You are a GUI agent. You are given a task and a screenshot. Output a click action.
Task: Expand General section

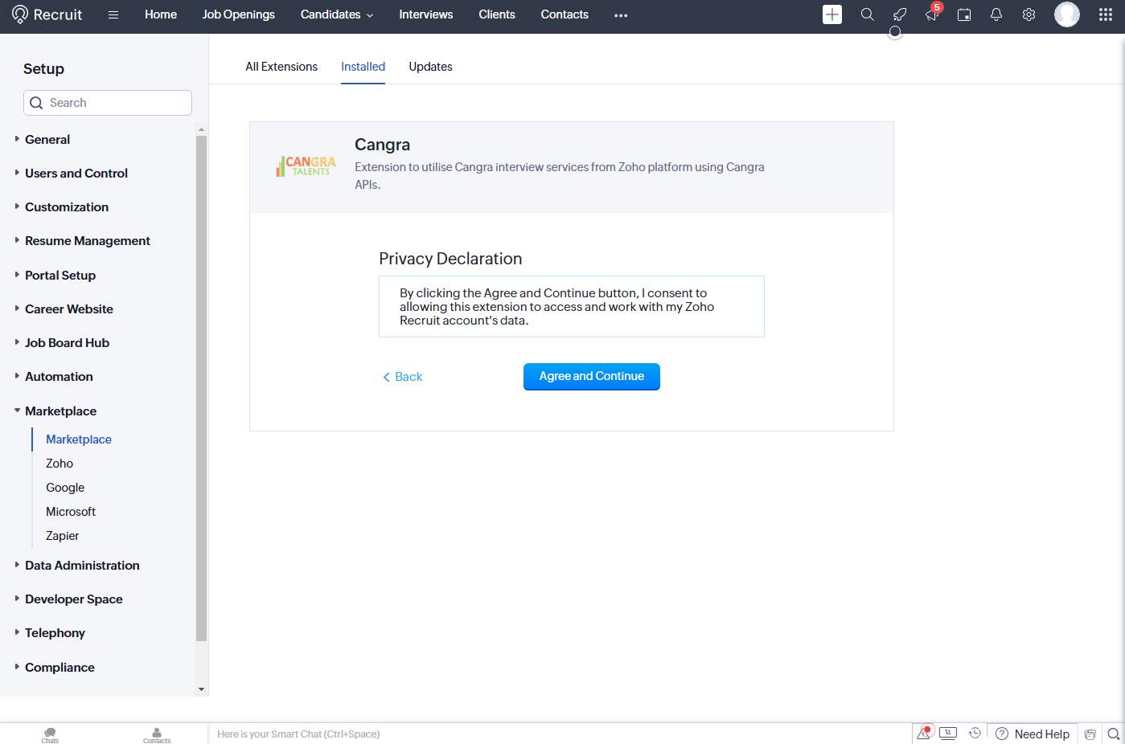click(47, 139)
